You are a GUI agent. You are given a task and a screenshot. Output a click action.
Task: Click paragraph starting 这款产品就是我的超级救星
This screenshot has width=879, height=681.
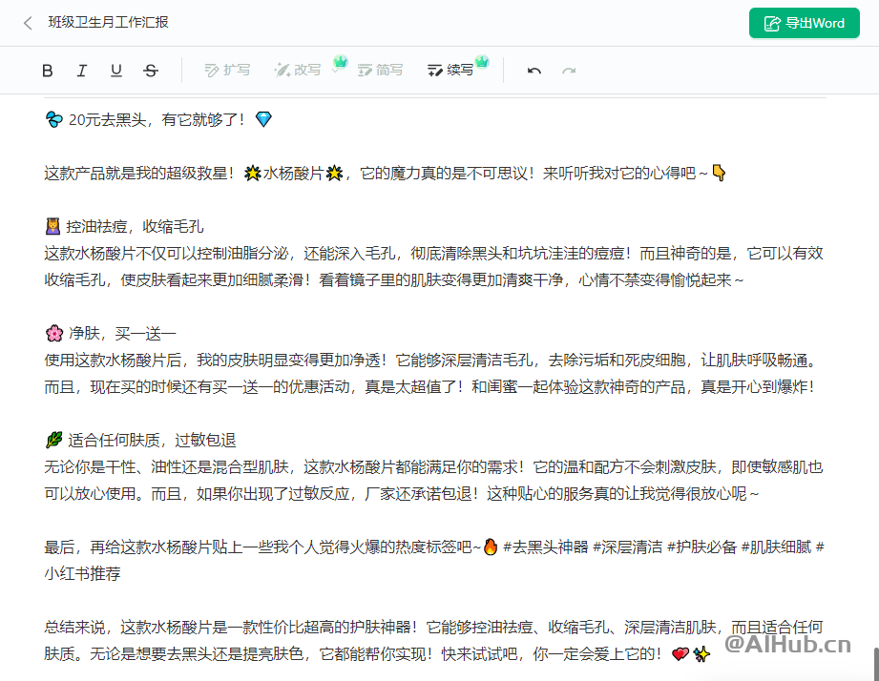point(386,173)
